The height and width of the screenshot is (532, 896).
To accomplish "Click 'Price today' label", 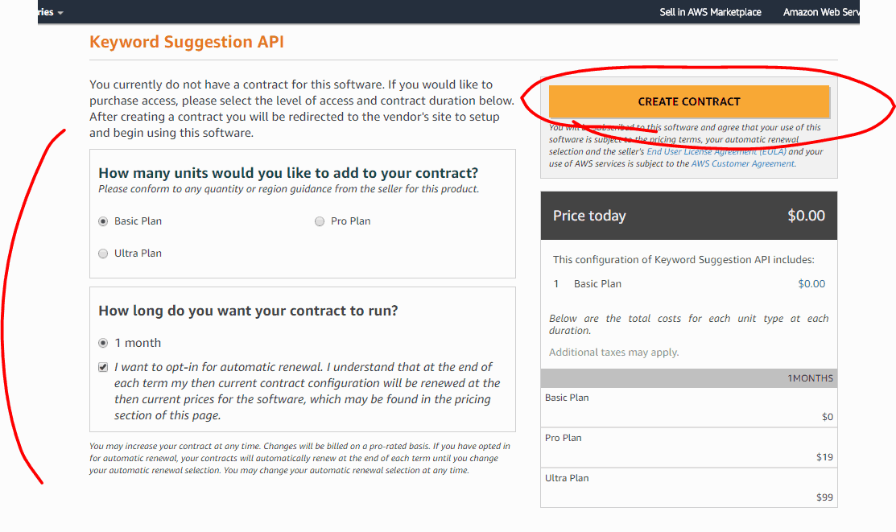I will 589,216.
